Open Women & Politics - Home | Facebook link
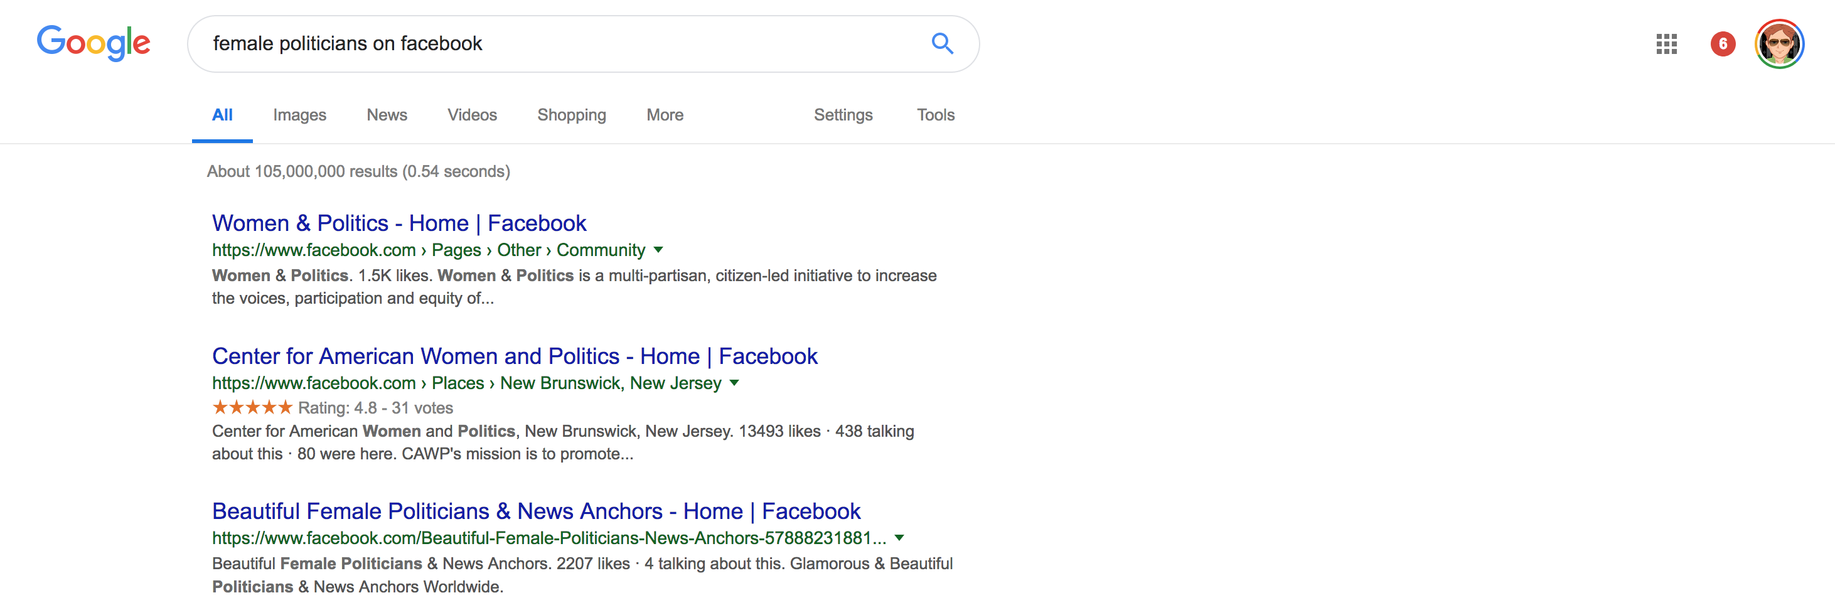This screenshot has width=1835, height=615. (399, 223)
